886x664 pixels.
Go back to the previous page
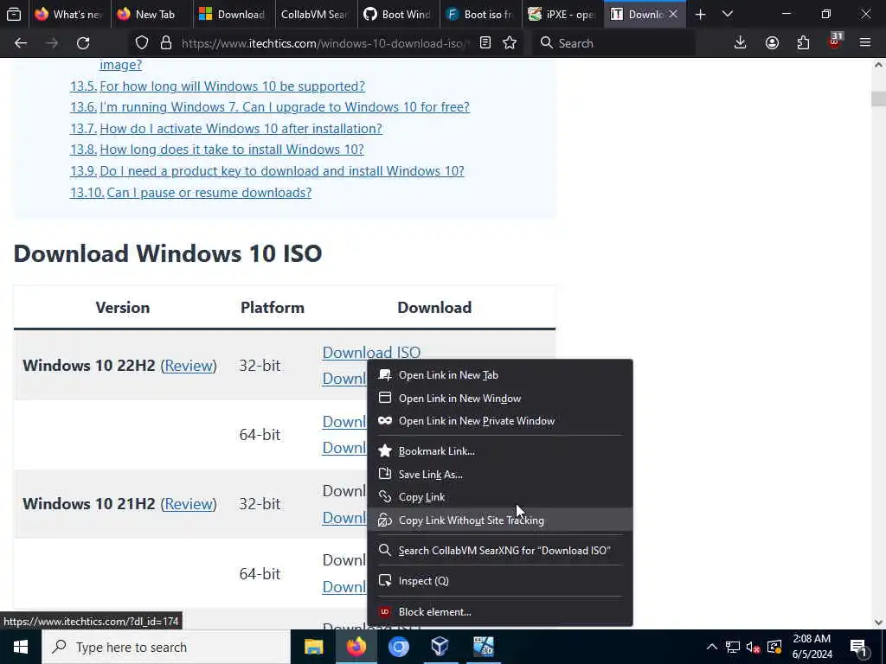(x=21, y=43)
